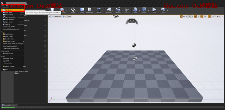The height and width of the screenshot is (110, 225).
Task: Open the Cinematics toolbar icon
Action: coord(118,10)
